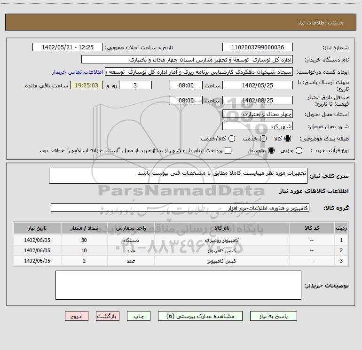
Task: Open the اطلاعات تماس خریدار link
Action: click(x=78, y=72)
